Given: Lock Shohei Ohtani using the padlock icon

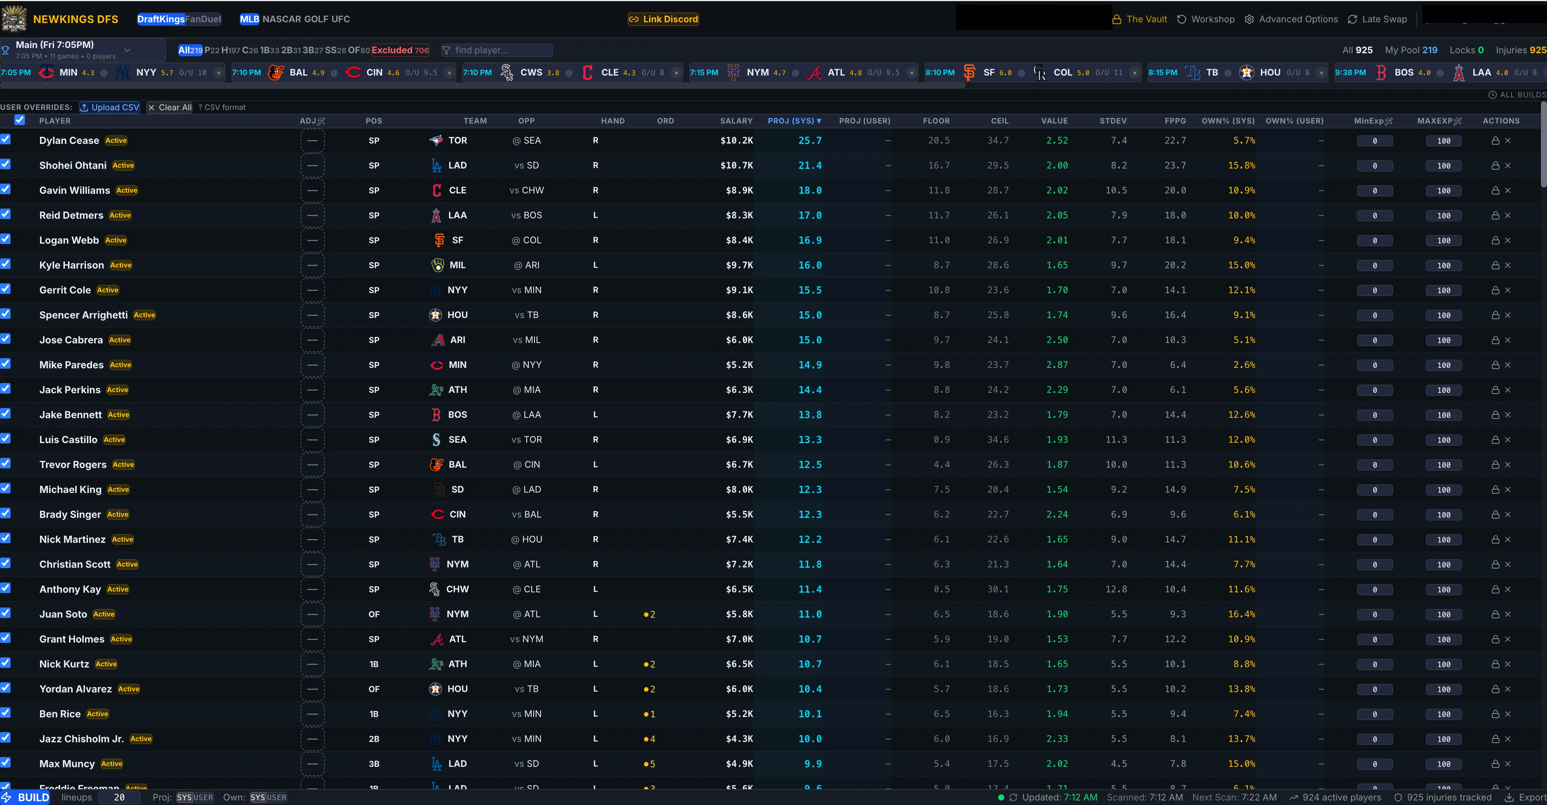Looking at the screenshot, I should click(x=1495, y=166).
